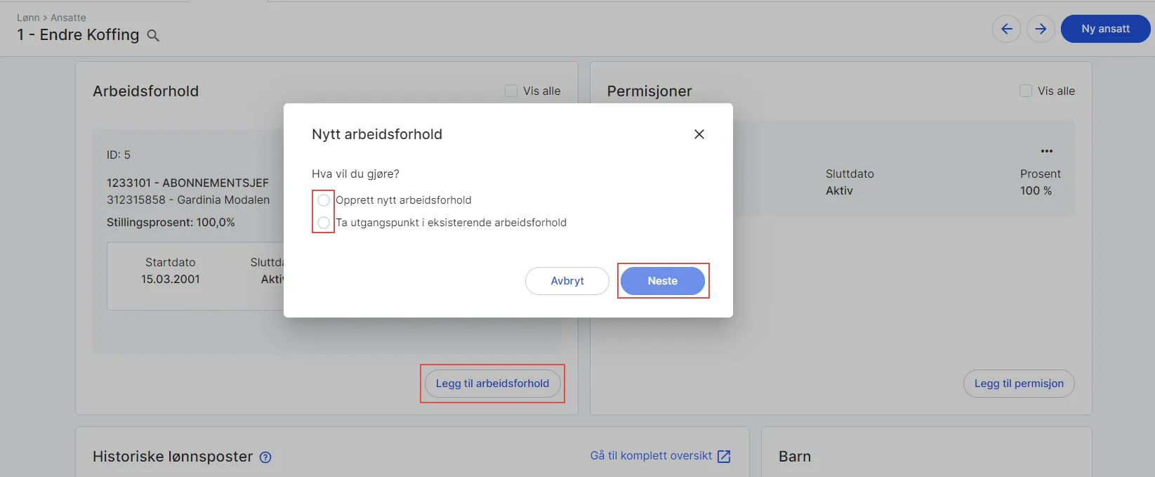Click the search magnifier beside Endre Koffing
The image size is (1155, 477).
point(153,35)
